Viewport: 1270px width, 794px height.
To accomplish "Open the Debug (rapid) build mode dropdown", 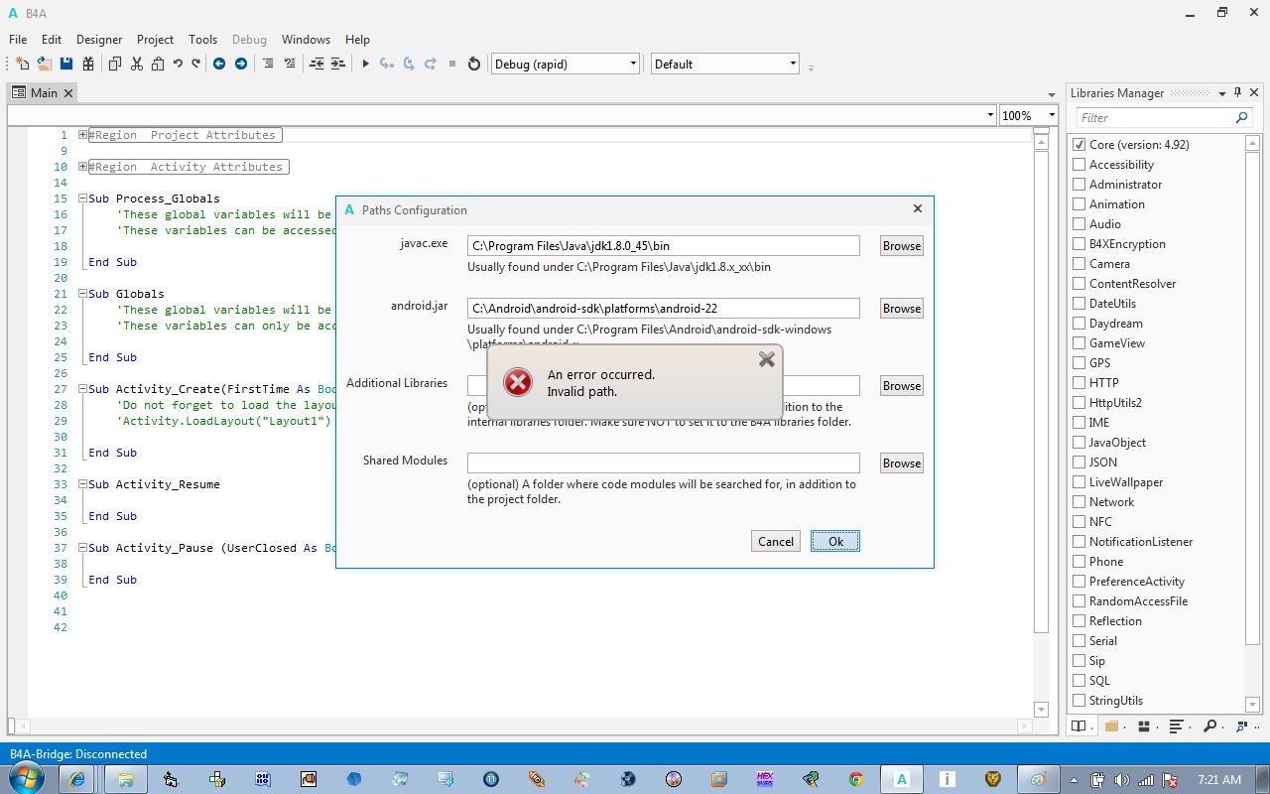I will point(566,64).
